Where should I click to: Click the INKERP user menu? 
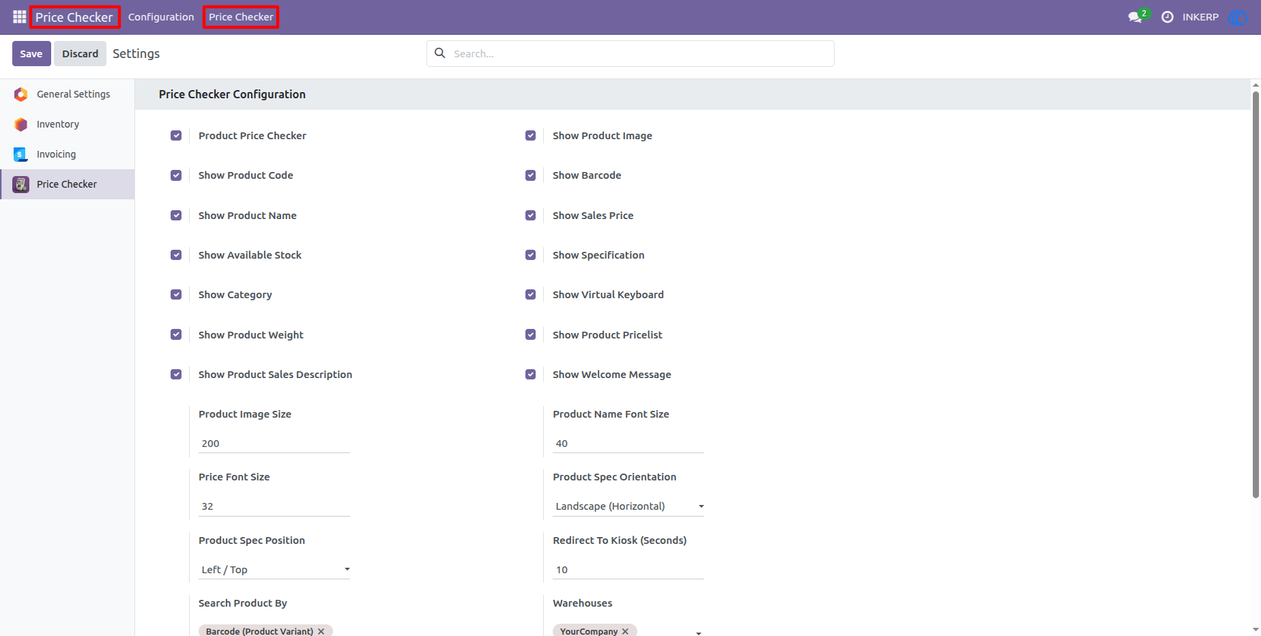(x=1201, y=17)
